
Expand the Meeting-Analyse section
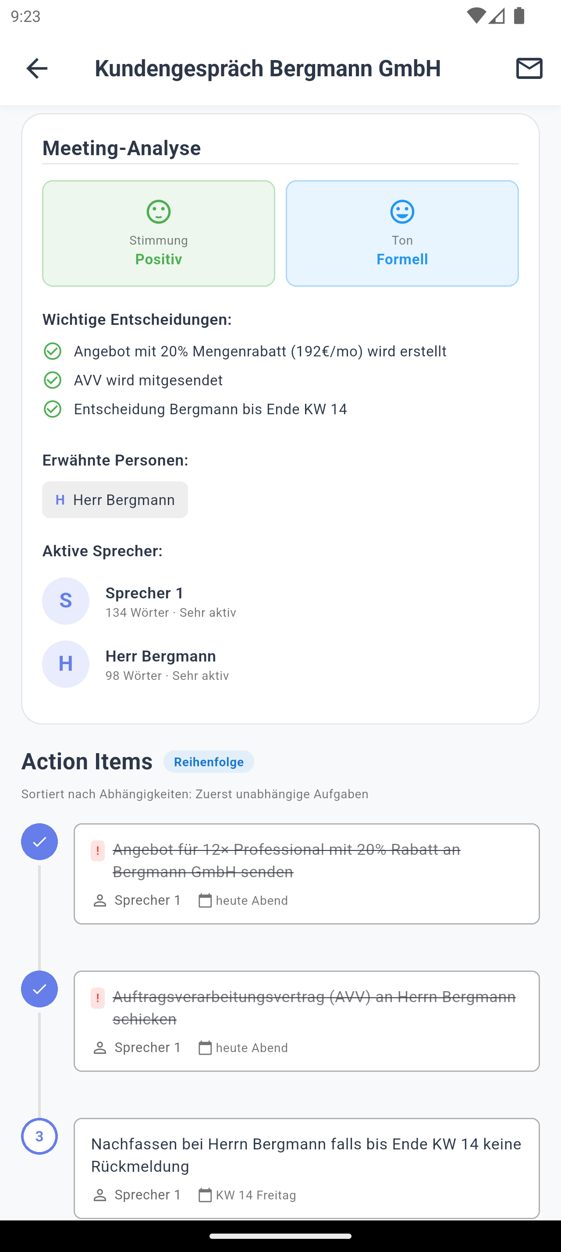click(121, 148)
